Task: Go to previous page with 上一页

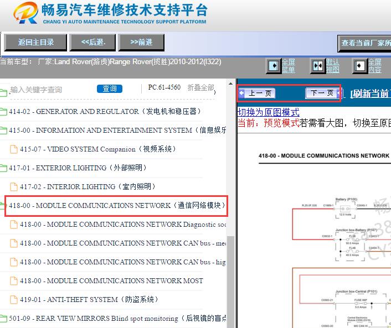Action: [x=257, y=93]
